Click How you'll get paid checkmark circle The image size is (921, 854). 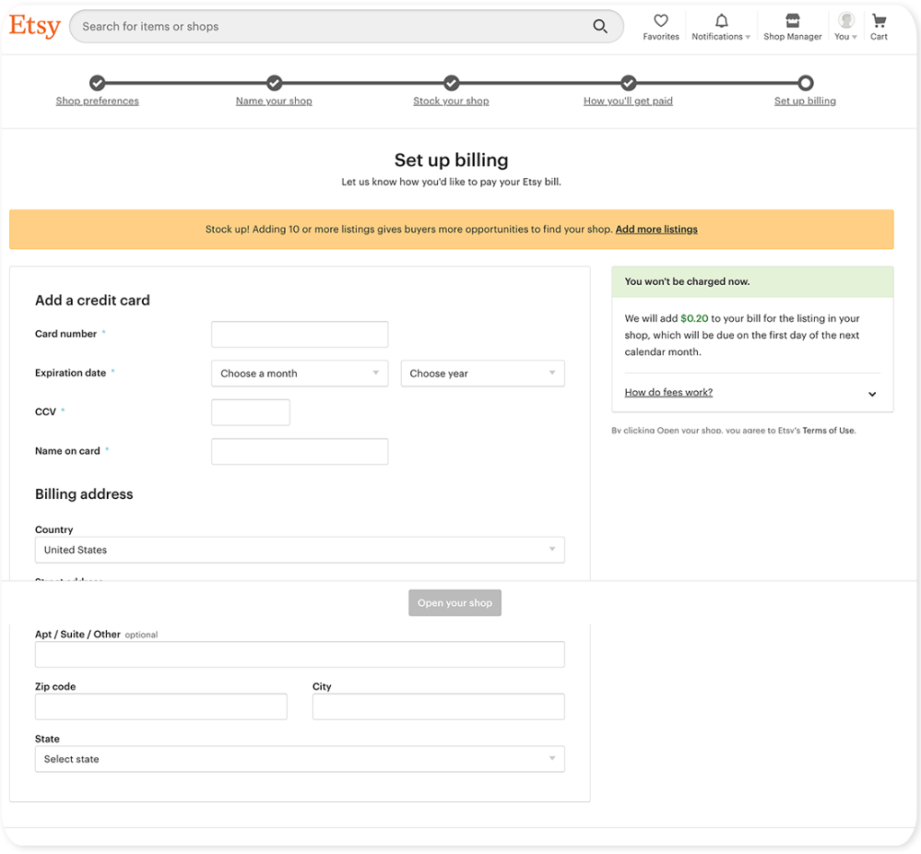click(629, 83)
